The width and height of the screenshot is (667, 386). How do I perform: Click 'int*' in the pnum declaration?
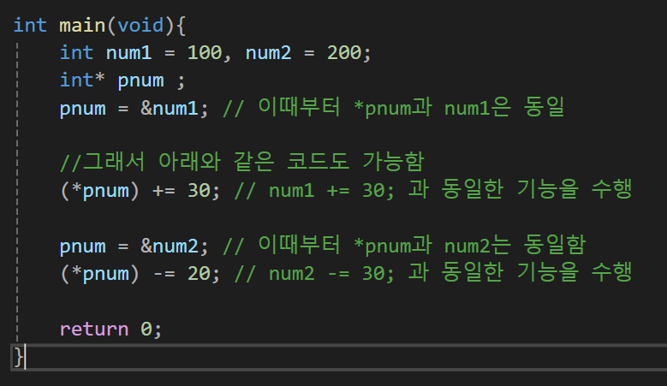[82, 80]
